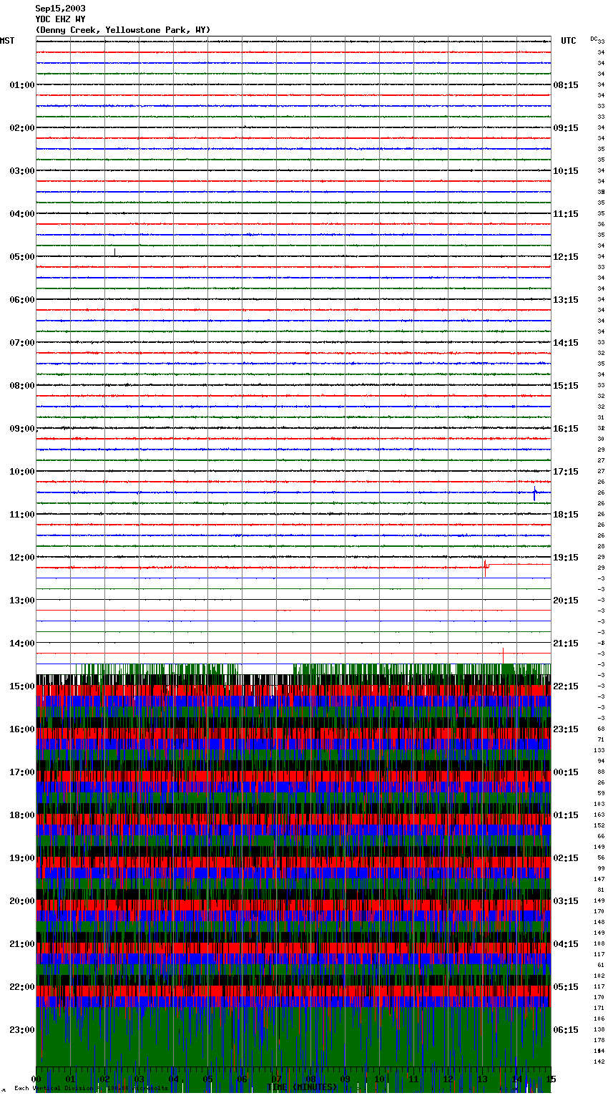The image size is (608, 1098).
Task: Select the 17:00 MST hour label
Action: pyautogui.click(x=21, y=772)
